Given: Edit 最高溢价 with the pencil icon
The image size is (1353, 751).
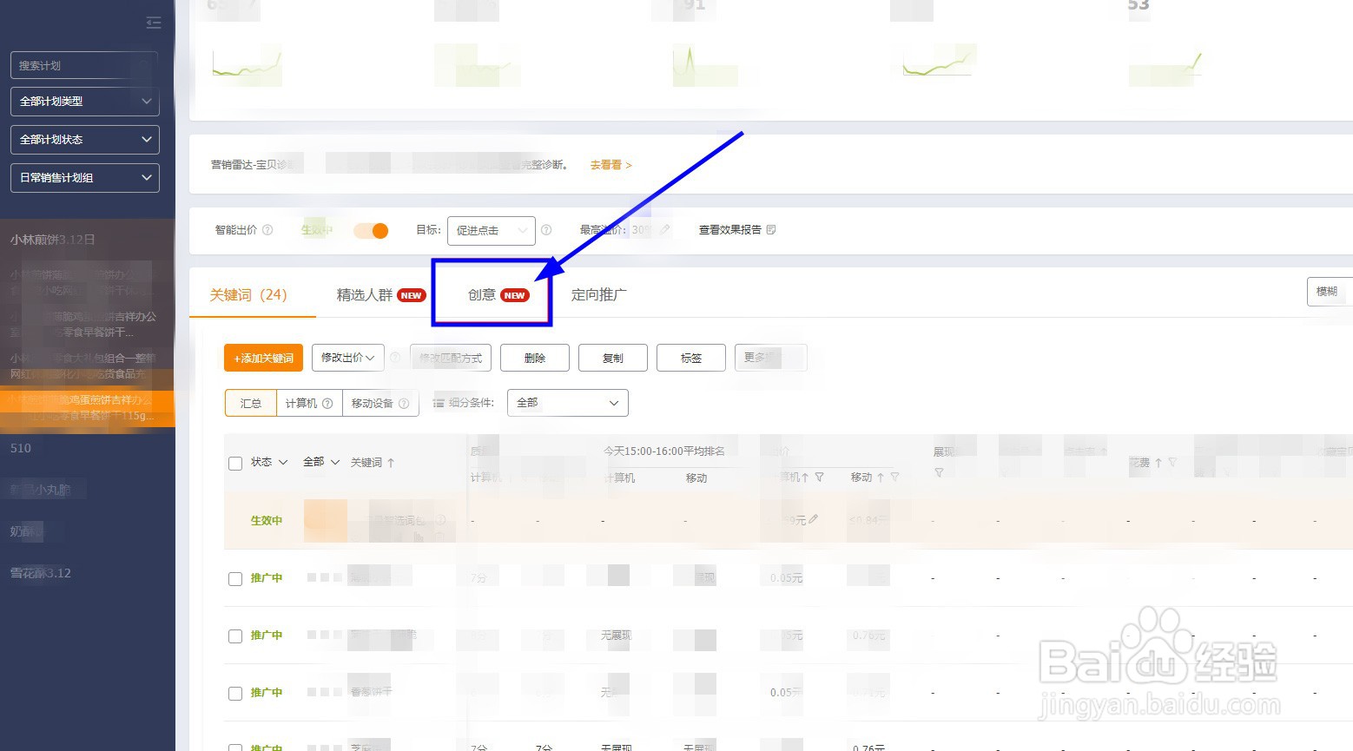Looking at the screenshot, I should pos(665,229).
